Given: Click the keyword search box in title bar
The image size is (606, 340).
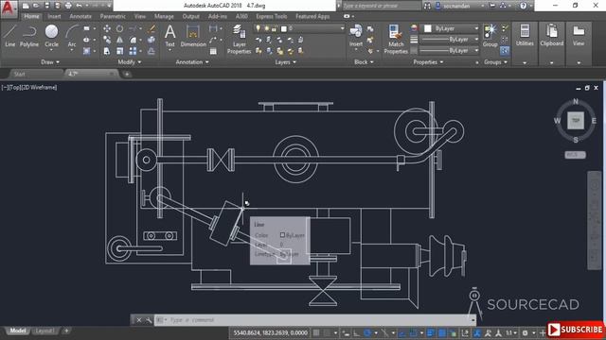Looking at the screenshot, I should point(381,6).
